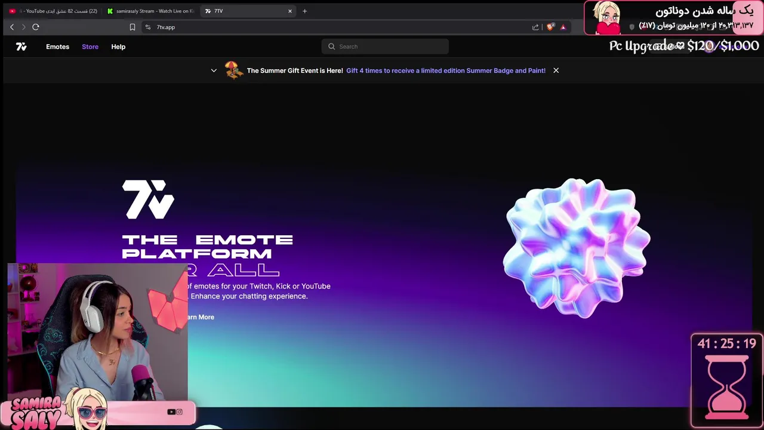Go to the Store section
This screenshot has width=764, height=430.
coord(90,47)
